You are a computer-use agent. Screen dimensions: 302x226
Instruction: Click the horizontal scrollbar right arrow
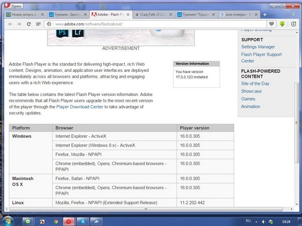291,209
